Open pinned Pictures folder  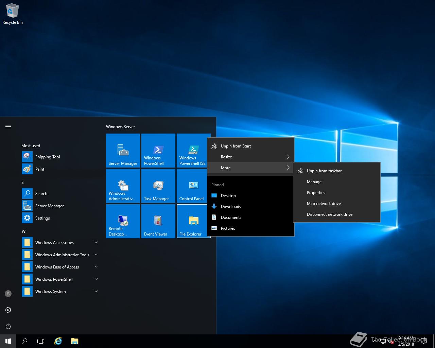click(251, 228)
